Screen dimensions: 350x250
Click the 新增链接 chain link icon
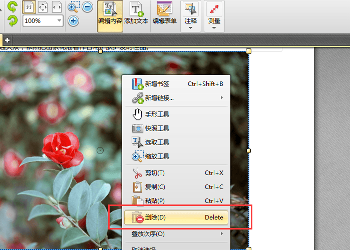pyautogui.click(x=138, y=98)
